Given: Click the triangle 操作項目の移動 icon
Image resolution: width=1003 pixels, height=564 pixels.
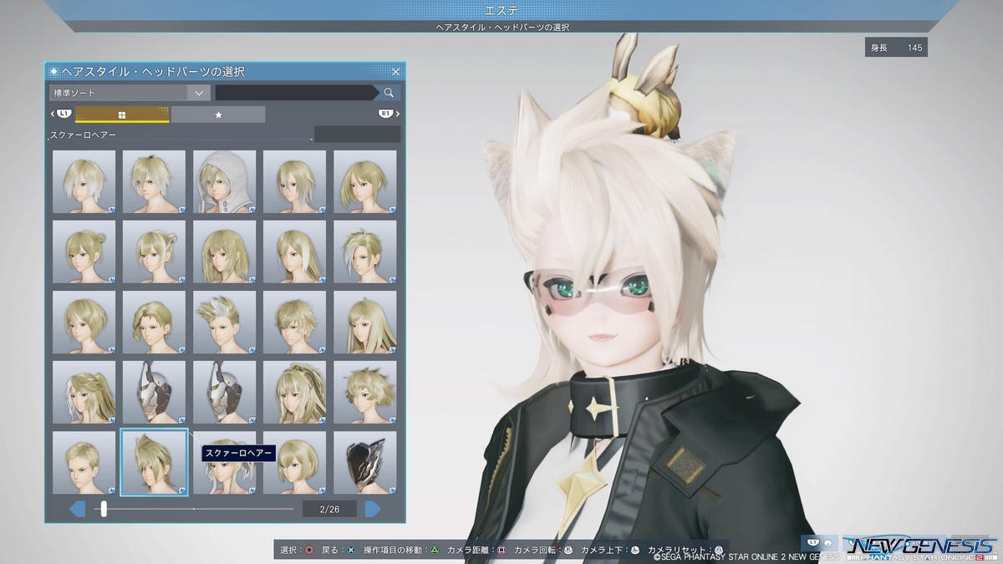Looking at the screenshot, I should 435,550.
